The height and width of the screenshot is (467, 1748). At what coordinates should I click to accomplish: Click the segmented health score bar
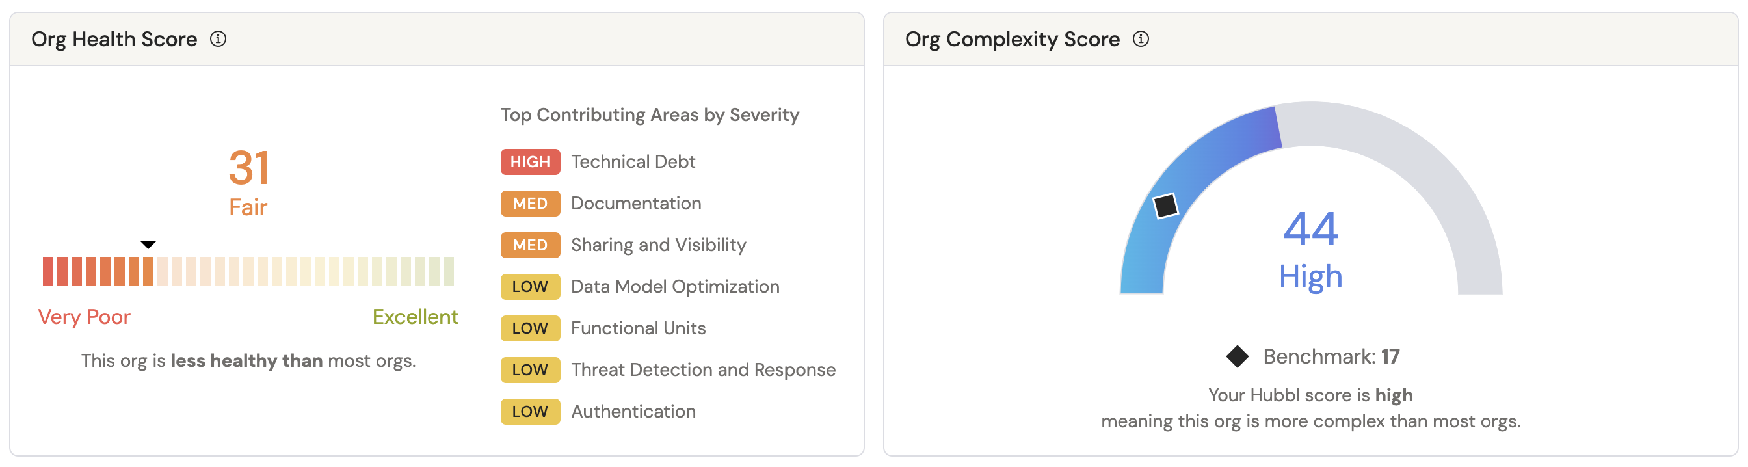248,271
